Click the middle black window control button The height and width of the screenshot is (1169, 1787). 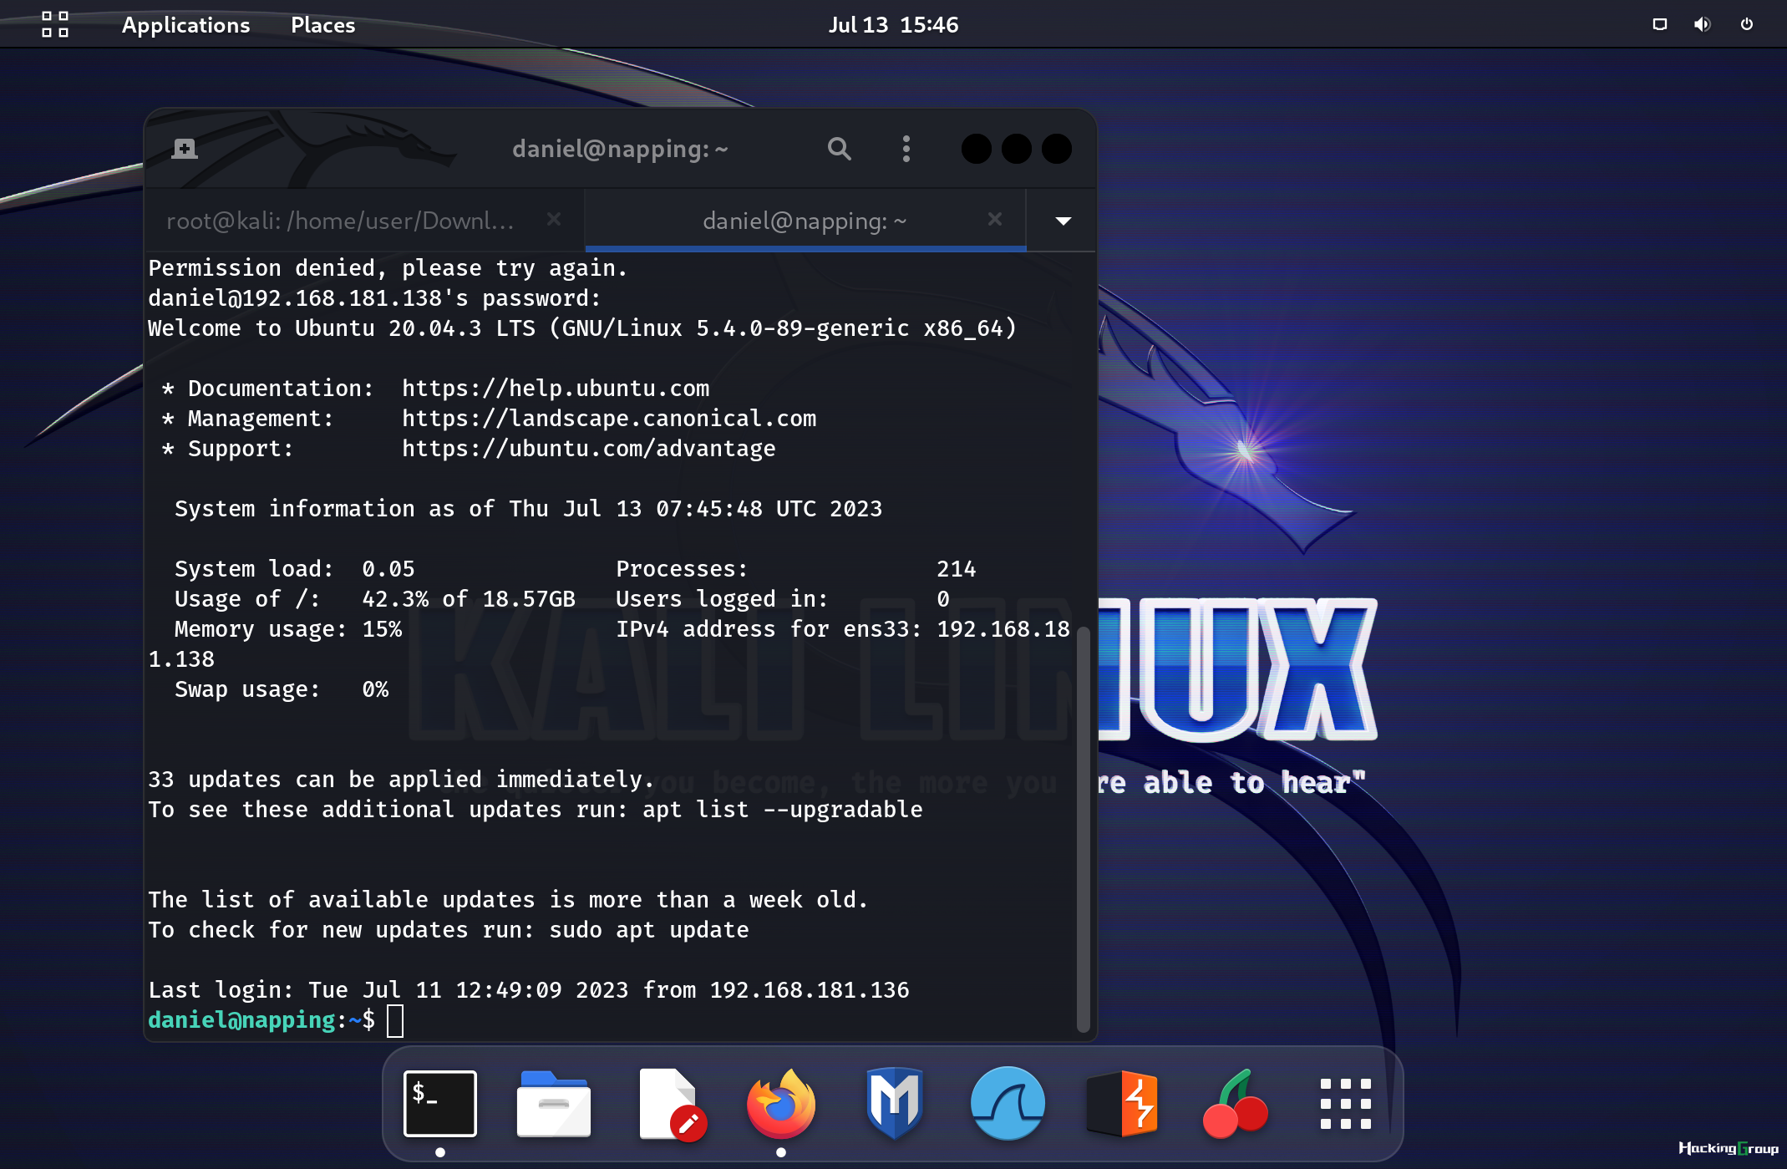(x=1016, y=149)
